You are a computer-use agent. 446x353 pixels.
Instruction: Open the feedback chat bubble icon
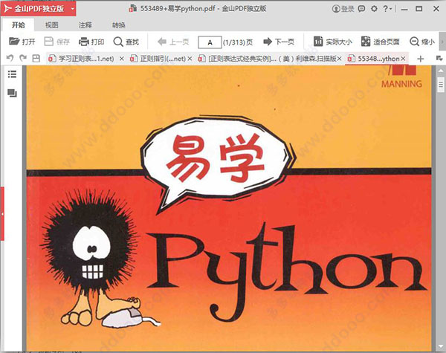click(361, 9)
